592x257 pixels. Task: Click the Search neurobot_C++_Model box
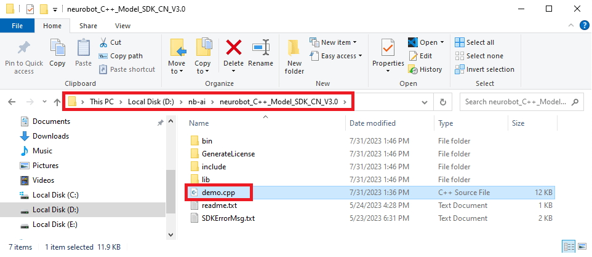click(x=521, y=102)
